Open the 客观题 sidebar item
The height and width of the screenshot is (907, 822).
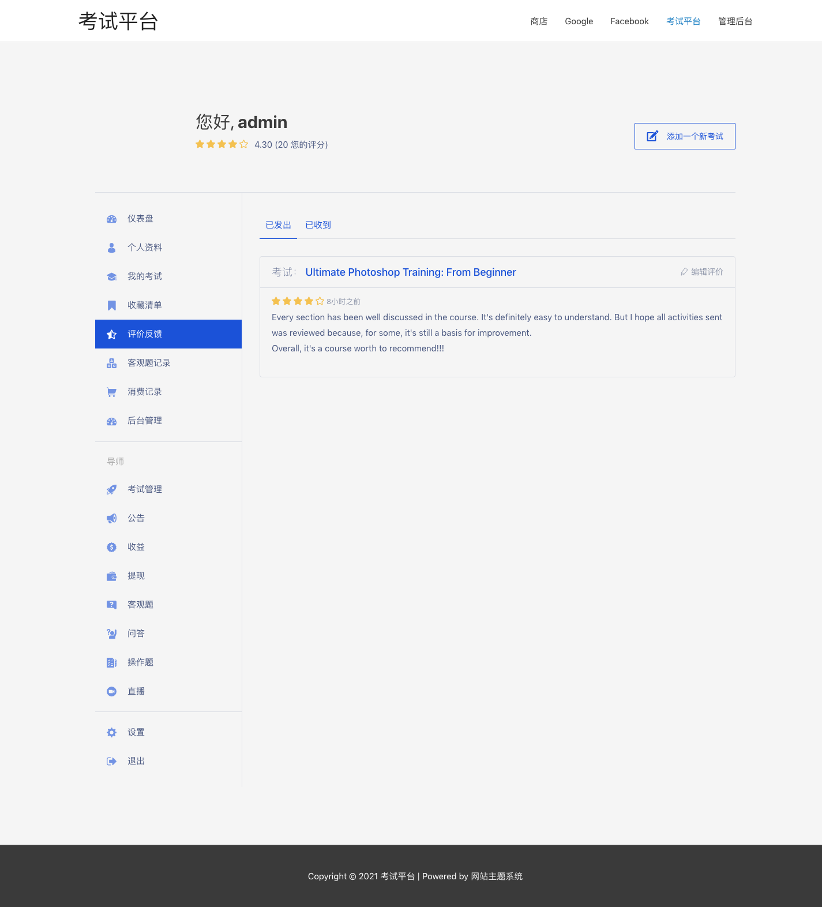[168, 605]
